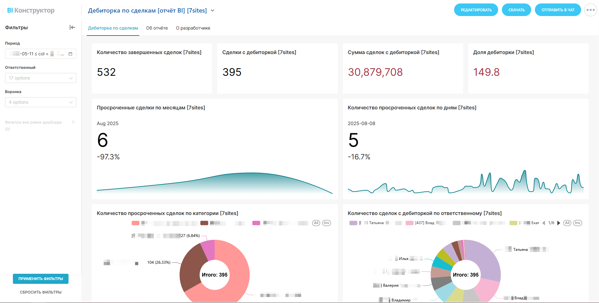Open the Воронка 4 options dropdown
599x303 pixels.
[41, 102]
